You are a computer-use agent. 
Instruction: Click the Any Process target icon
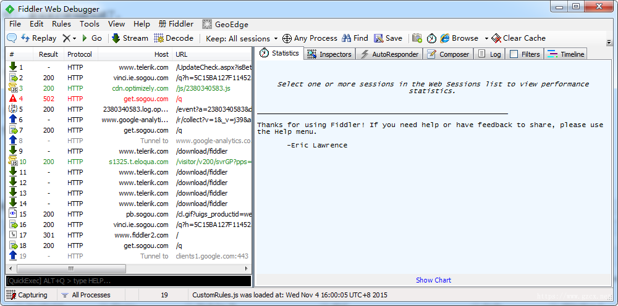287,38
